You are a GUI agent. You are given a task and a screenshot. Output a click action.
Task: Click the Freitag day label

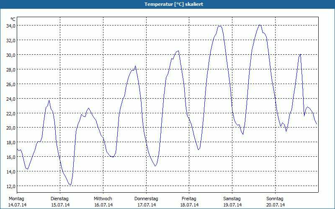coord(189,199)
